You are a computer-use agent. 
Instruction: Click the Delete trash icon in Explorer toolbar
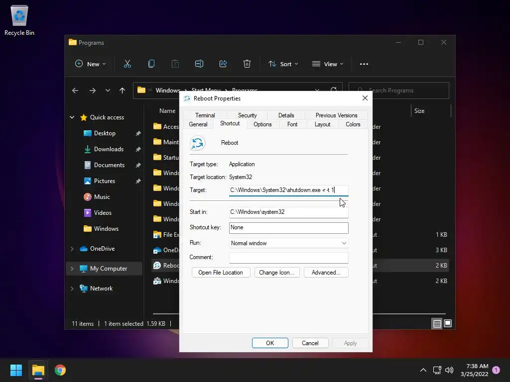pos(247,64)
